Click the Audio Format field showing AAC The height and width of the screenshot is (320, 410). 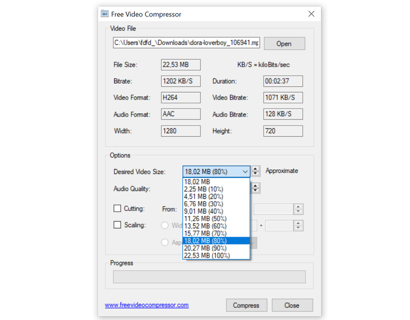click(x=181, y=114)
